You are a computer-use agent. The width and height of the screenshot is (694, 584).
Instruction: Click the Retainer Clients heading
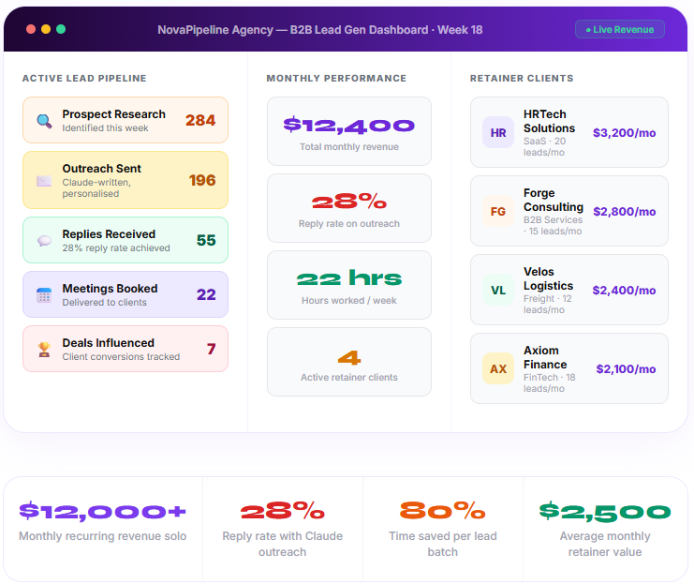(x=522, y=79)
